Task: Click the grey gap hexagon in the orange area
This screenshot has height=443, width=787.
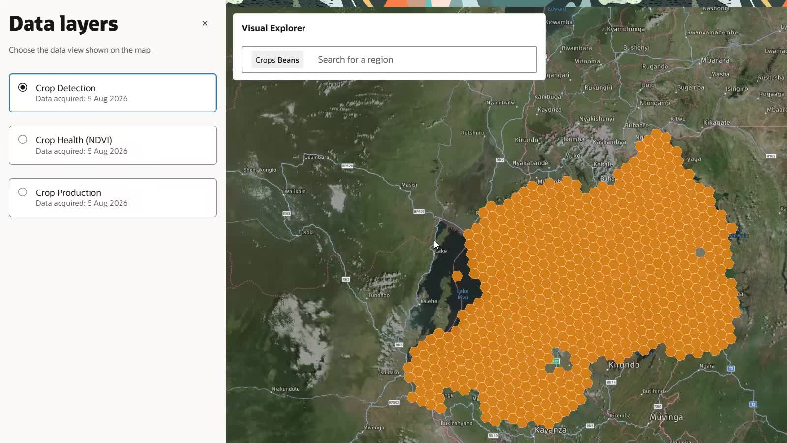Action: [700, 253]
